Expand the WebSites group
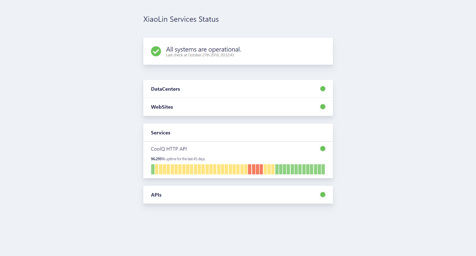This screenshot has width=476, height=256. (162, 107)
